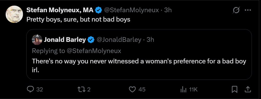Open view analytics bar chart icon

click(x=183, y=90)
